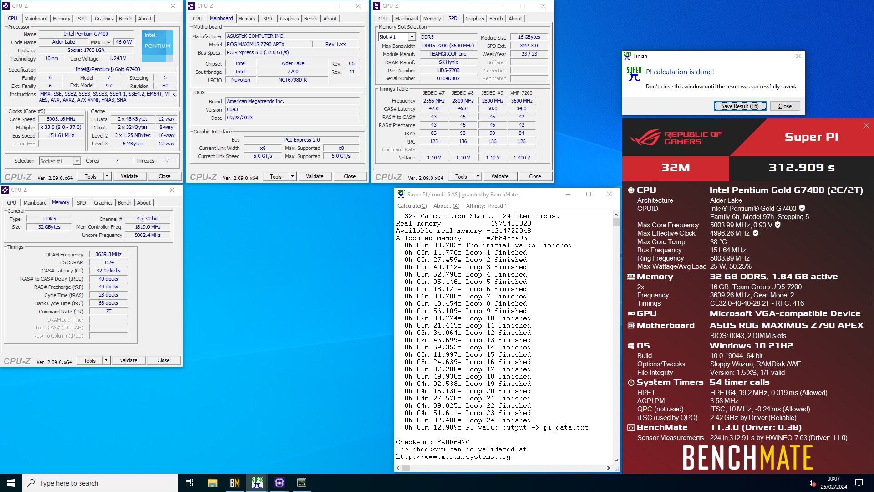Image resolution: width=874 pixels, height=492 pixels.
Task: Click Checksum: FA0D647C line
Action: click(x=432, y=442)
